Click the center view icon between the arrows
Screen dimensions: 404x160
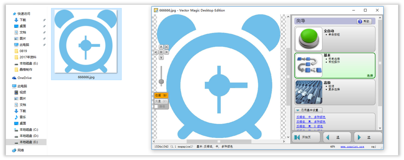point(161,52)
